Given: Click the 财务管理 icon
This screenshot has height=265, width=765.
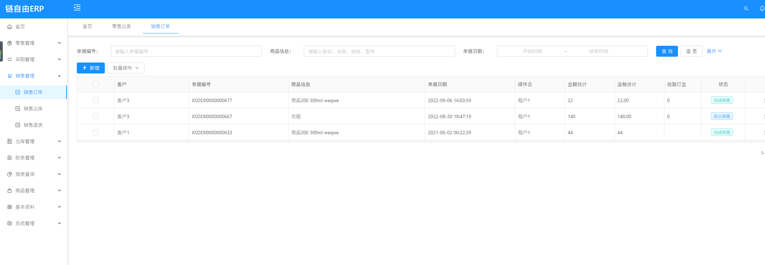Looking at the screenshot, I should pos(10,158).
